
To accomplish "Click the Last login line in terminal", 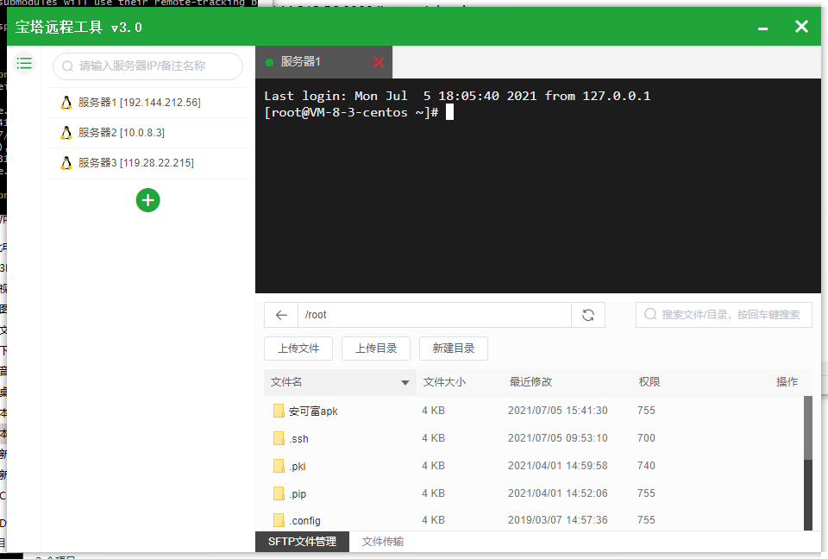I will coord(457,96).
